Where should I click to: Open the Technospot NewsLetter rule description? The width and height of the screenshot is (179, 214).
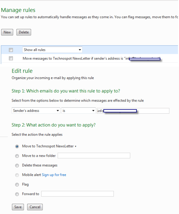tap(91, 59)
